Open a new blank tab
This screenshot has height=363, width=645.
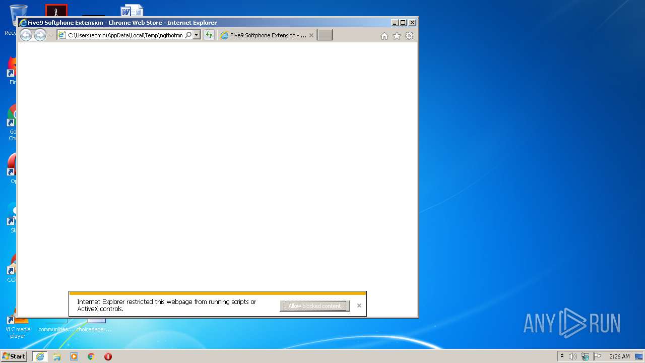point(325,35)
